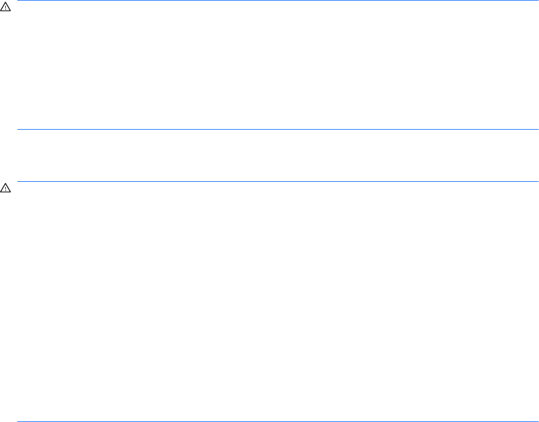The width and height of the screenshot is (539, 422).
Task: Click the blue rule beside the lower caution icon
Action: 278,182
